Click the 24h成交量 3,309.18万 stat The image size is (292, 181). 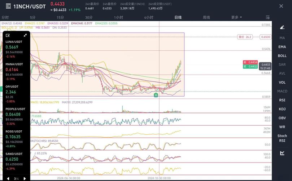point(132,6)
